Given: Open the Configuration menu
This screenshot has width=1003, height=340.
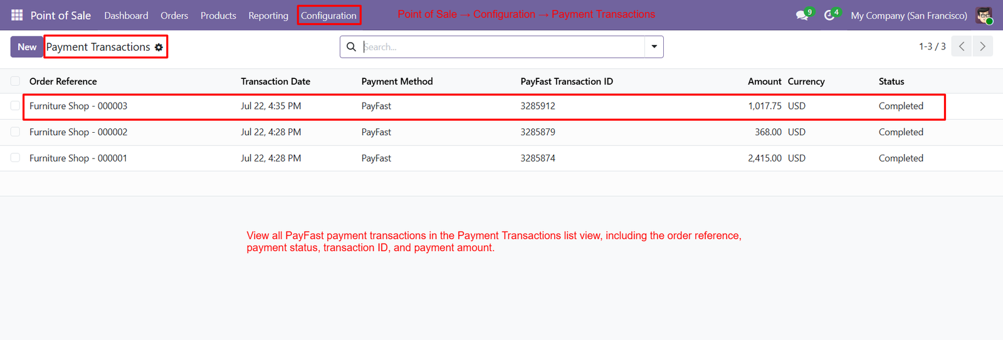Looking at the screenshot, I should pos(328,15).
